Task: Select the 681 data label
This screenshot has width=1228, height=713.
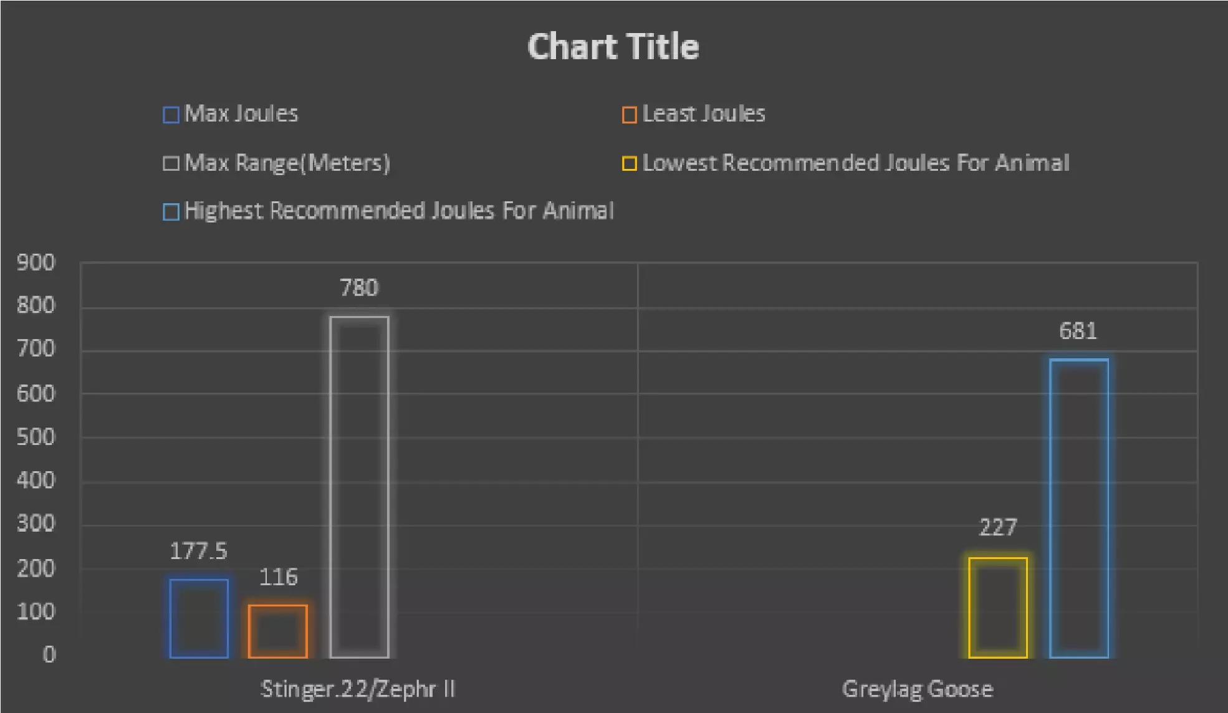Action: pos(1078,331)
